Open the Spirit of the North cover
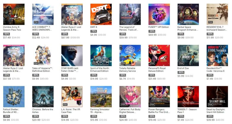The height and width of the screenshot is (124, 232). 101,56
